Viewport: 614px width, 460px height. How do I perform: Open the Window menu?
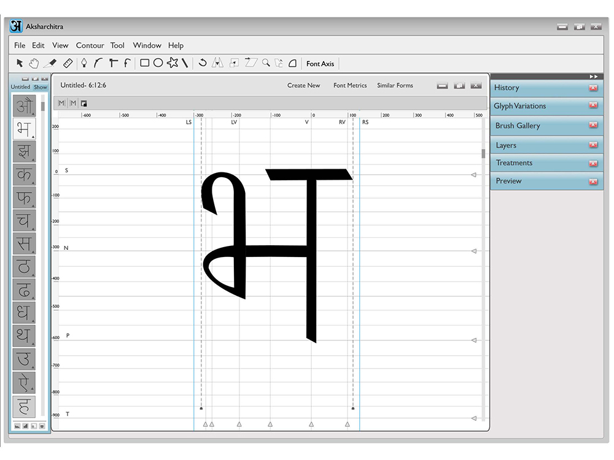(x=147, y=45)
